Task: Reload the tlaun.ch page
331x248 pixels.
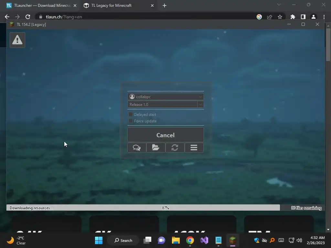Action: click(x=28, y=17)
